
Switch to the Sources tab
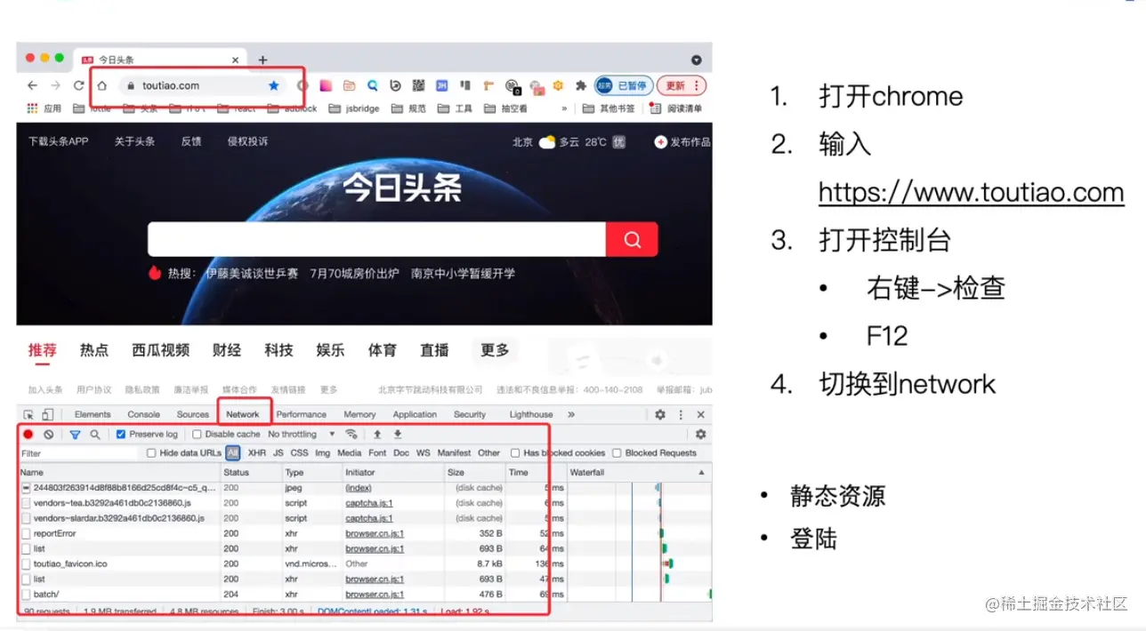(192, 414)
